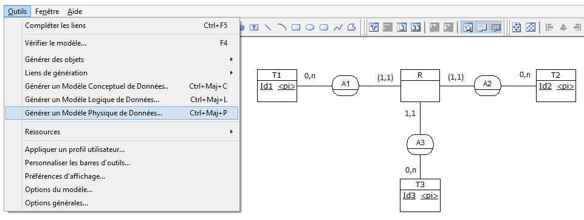This screenshot has width=584, height=220.
Task: Click the 0,n cardinality near T1
Action: click(310, 76)
